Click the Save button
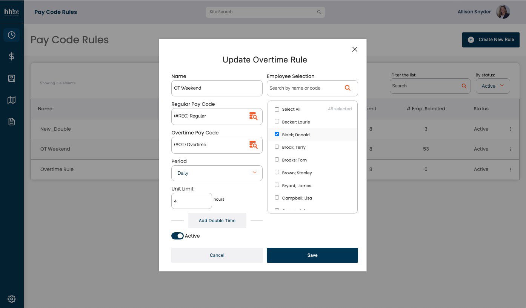526x308 pixels. pyautogui.click(x=312, y=255)
